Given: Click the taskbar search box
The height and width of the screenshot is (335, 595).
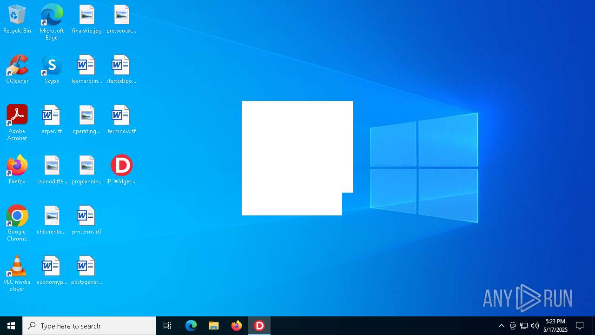Looking at the screenshot, I should click(89, 326).
